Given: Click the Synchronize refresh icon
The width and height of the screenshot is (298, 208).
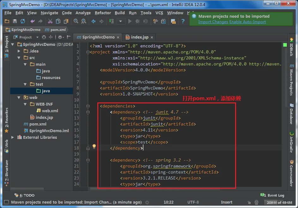Looking at the screenshot, I should tap(23, 21).
